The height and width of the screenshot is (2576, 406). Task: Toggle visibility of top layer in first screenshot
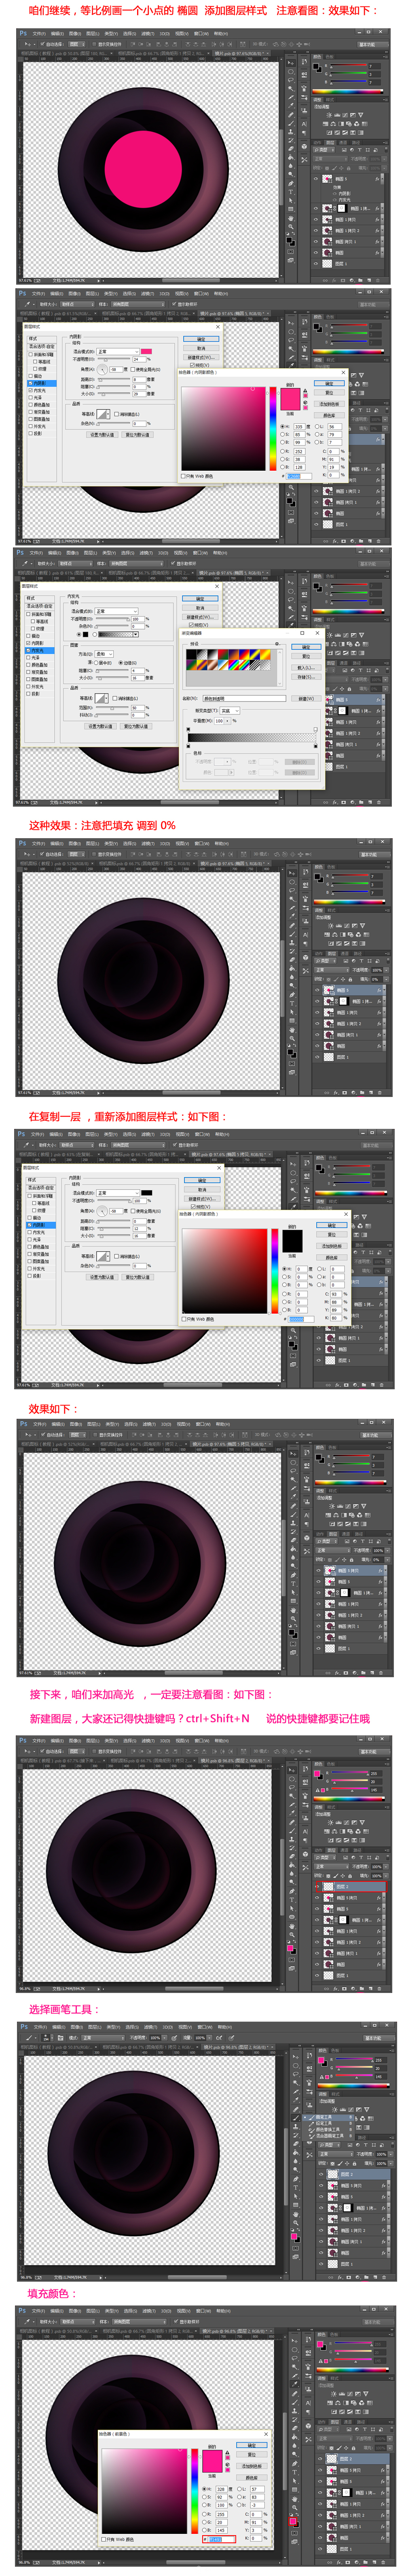(316, 179)
